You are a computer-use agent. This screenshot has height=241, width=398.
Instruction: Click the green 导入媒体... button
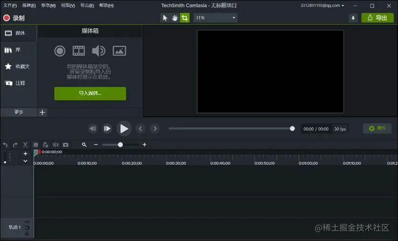(x=90, y=93)
